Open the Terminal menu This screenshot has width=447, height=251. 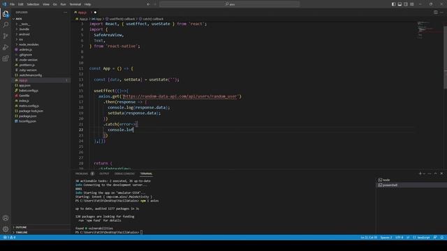pos(75,4)
